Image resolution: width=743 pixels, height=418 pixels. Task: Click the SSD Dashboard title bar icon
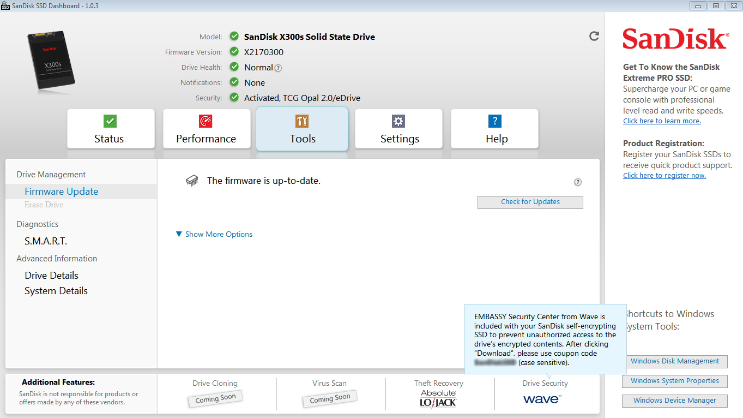tap(5, 5)
